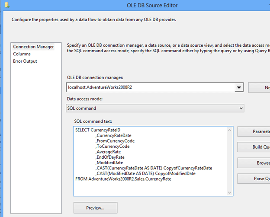
Task: Expand the OLE DB connection manager dropdown arrow
Action: coord(239,87)
